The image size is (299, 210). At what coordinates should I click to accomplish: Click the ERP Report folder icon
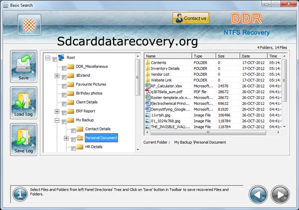(x=71, y=111)
